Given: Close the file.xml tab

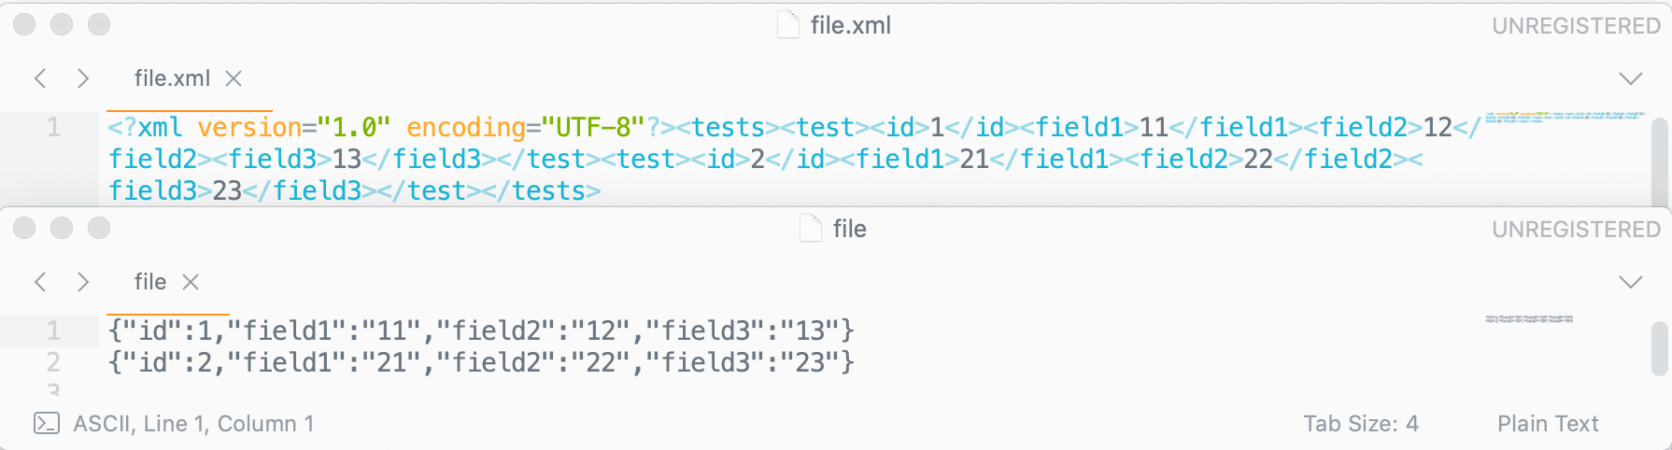Looking at the screenshot, I should (x=234, y=78).
